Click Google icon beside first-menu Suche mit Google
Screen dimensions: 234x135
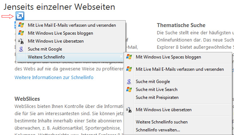21,49
